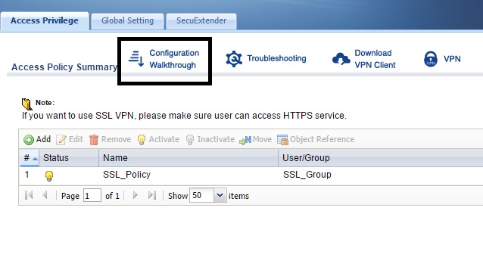Click the Inactivate grey bulb icon
The width and height of the screenshot is (483, 276).
point(190,140)
